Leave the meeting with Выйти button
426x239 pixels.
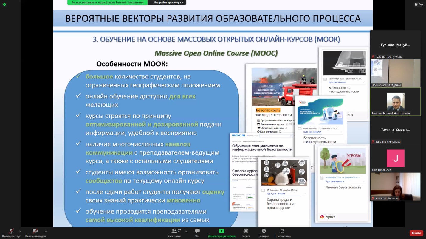tap(416, 233)
